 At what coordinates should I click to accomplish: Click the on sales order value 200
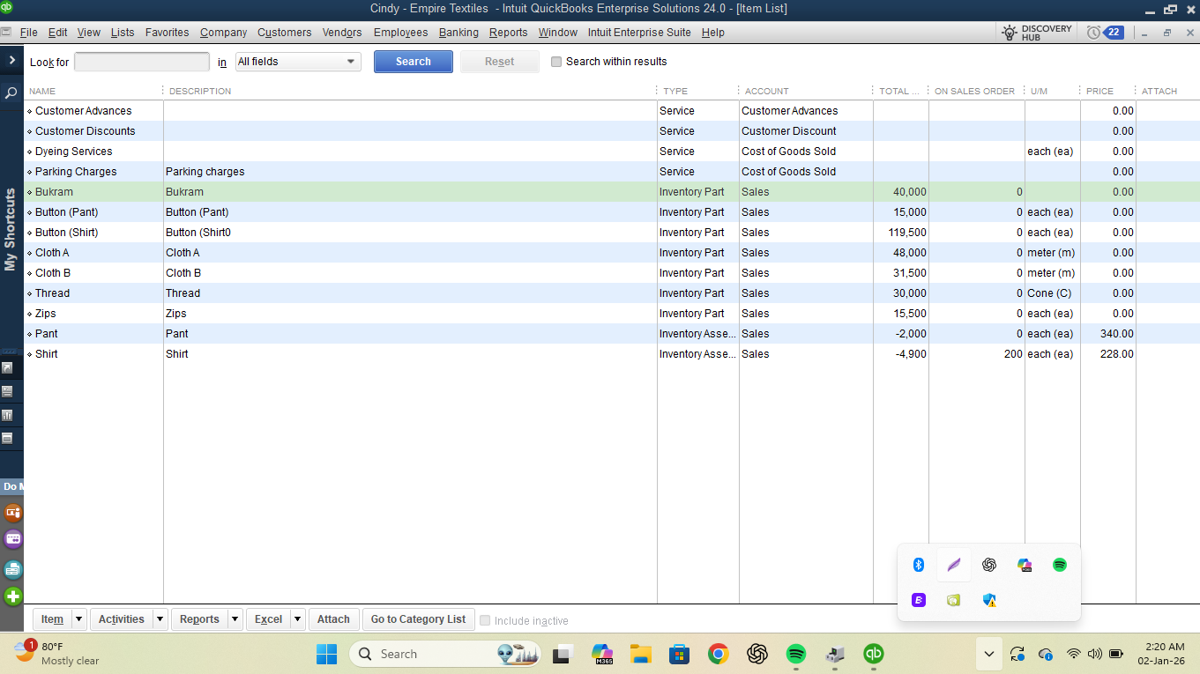point(1013,354)
